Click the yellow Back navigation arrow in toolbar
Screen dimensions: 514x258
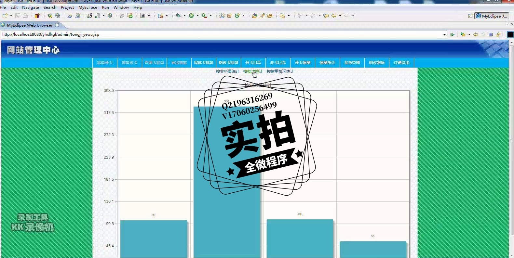(334, 16)
